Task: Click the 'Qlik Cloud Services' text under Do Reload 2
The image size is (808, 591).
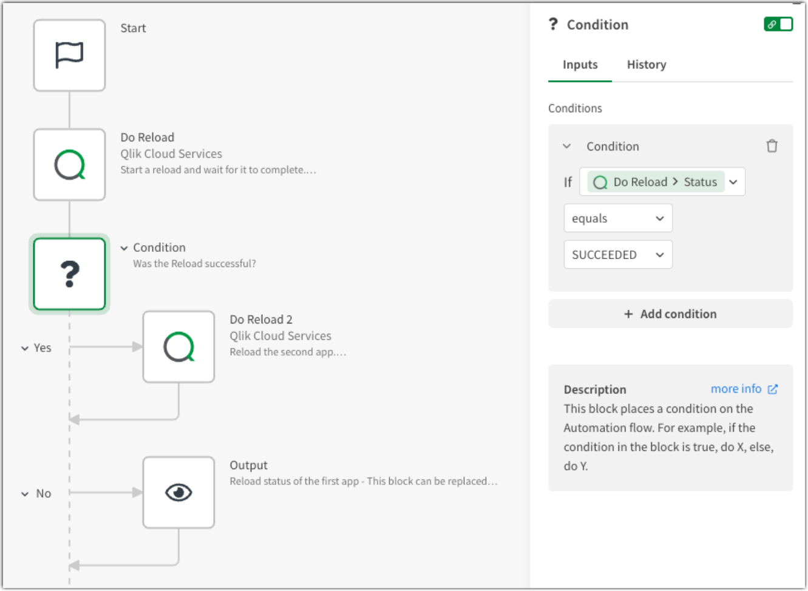Action: click(x=280, y=336)
